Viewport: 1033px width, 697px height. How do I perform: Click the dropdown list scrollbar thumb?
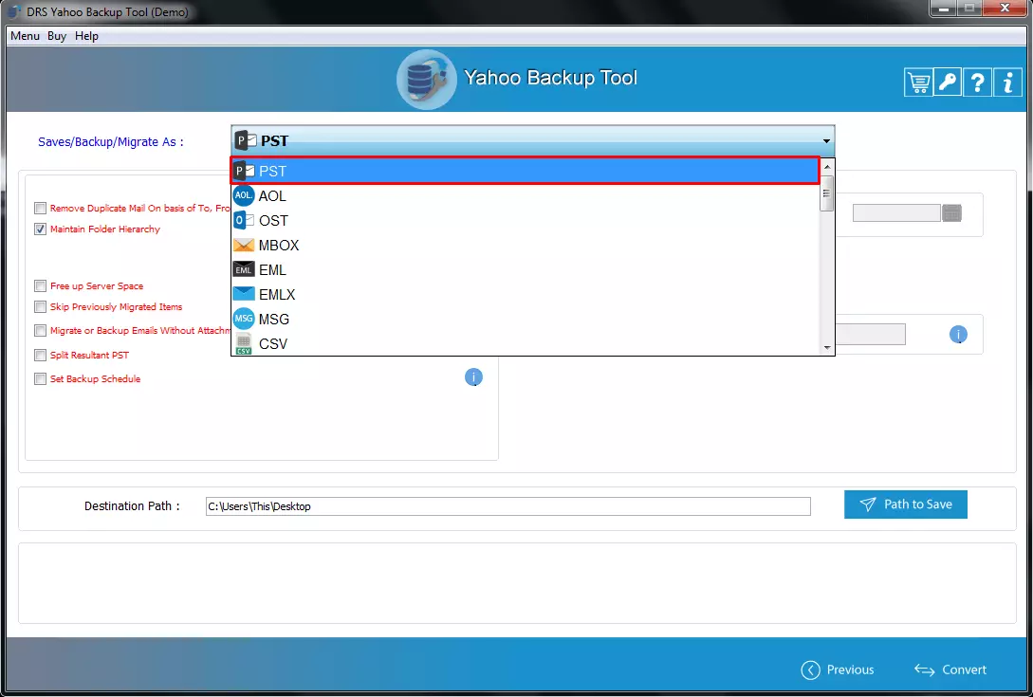(x=827, y=193)
